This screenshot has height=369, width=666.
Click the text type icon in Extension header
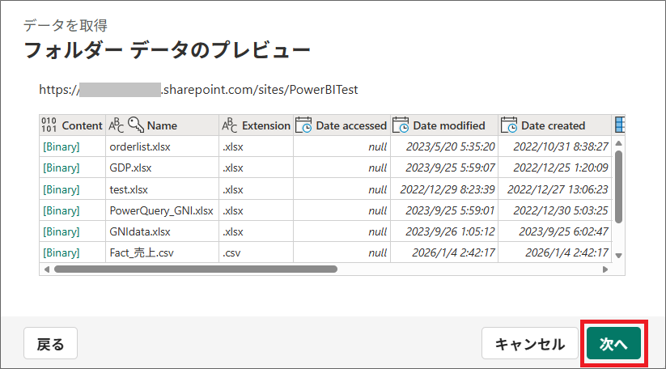coord(230,125)
